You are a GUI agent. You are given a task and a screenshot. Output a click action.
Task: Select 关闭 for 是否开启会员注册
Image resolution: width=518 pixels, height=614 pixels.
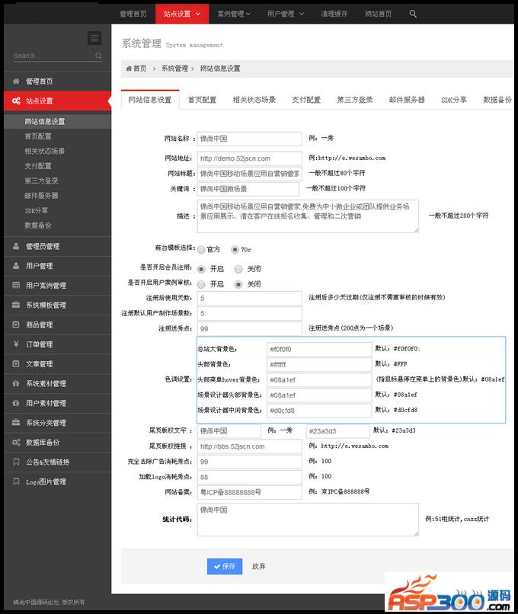point(238,269)
